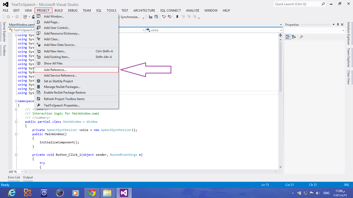Click the Show All Files icon
The width and height of the screenshot is (353, 198).
click(x=39, y=63)
